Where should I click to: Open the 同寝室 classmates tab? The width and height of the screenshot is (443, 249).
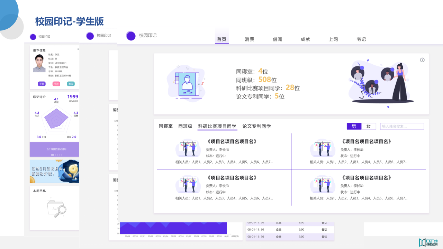[x=165, y=126]
